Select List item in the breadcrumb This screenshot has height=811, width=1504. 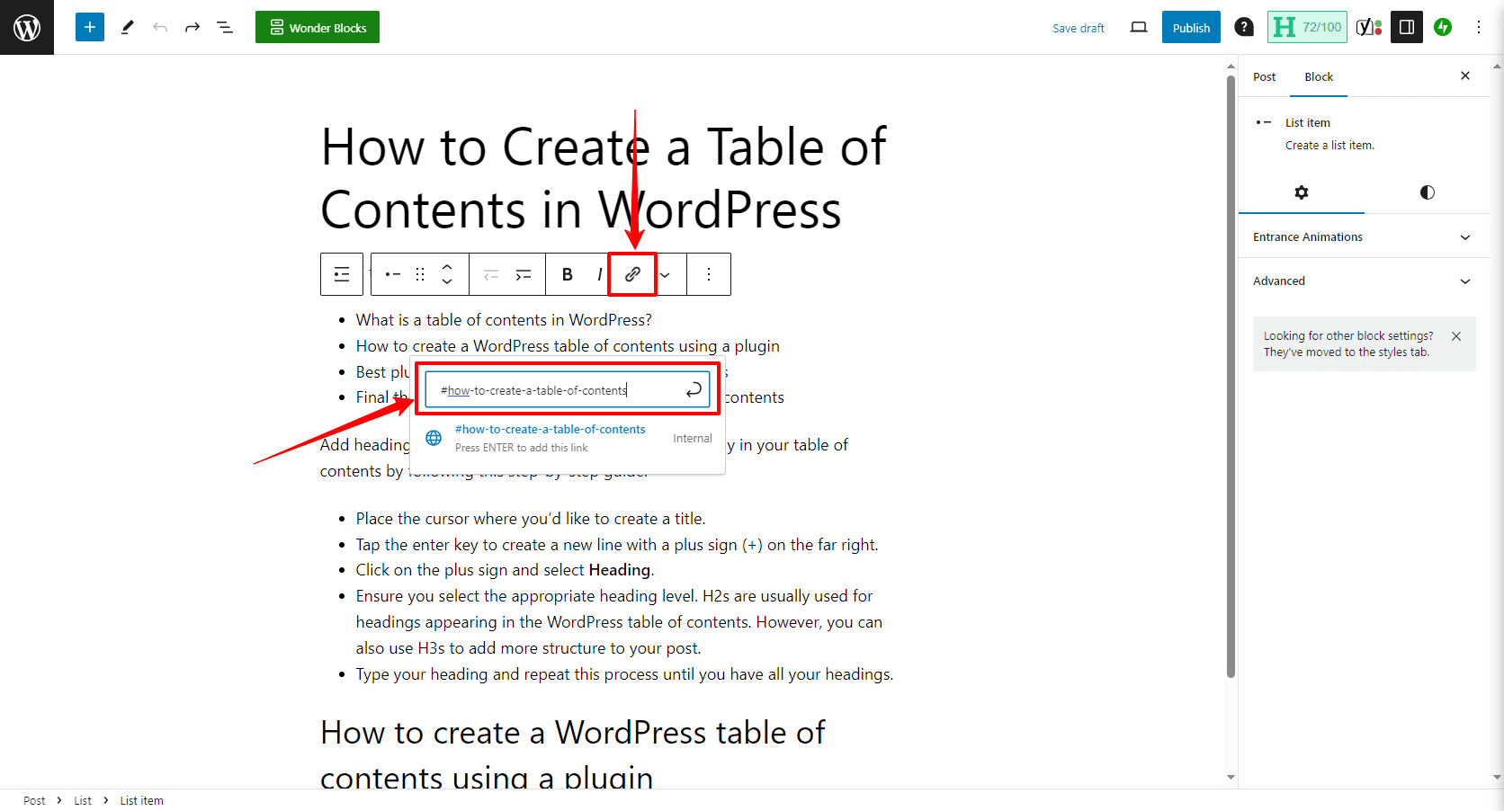point(142,800)
